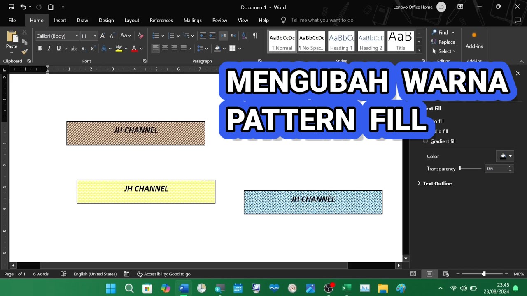
Task: Click the Replace button
Action: (x=443, y=42)
